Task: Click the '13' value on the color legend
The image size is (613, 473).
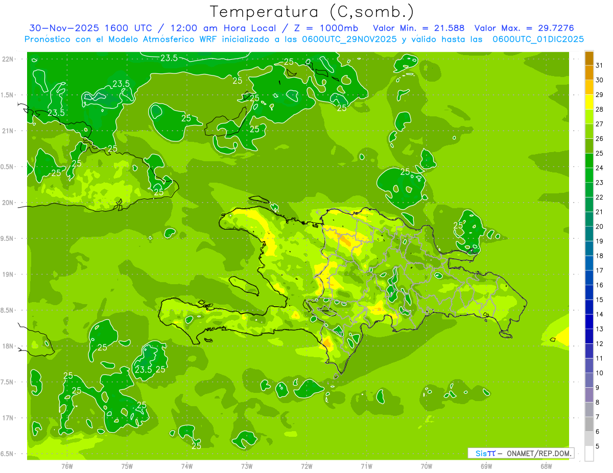Action: tap(600, 329)
